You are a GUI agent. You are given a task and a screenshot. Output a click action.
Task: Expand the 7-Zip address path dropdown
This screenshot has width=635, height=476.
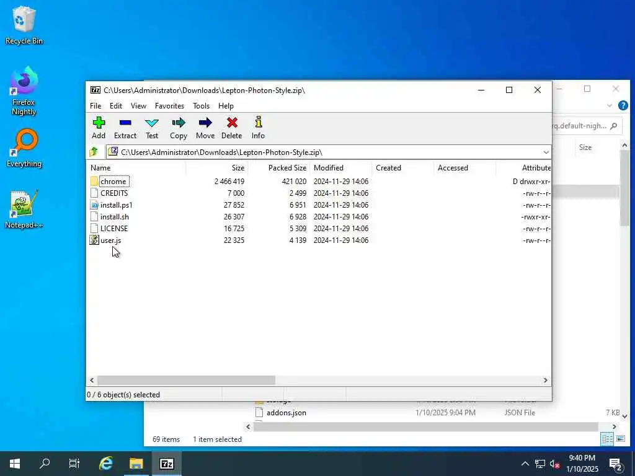click(546, 152)
